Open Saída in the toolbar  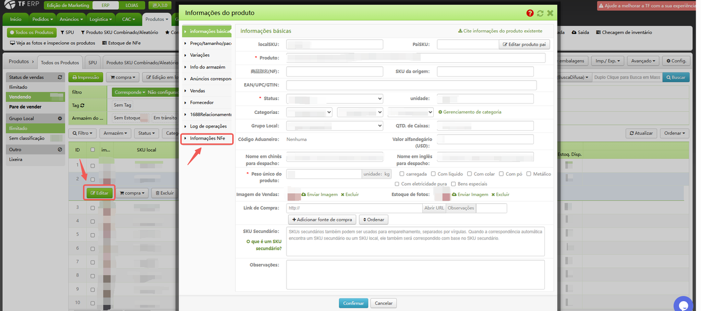(x=581, y=32)
